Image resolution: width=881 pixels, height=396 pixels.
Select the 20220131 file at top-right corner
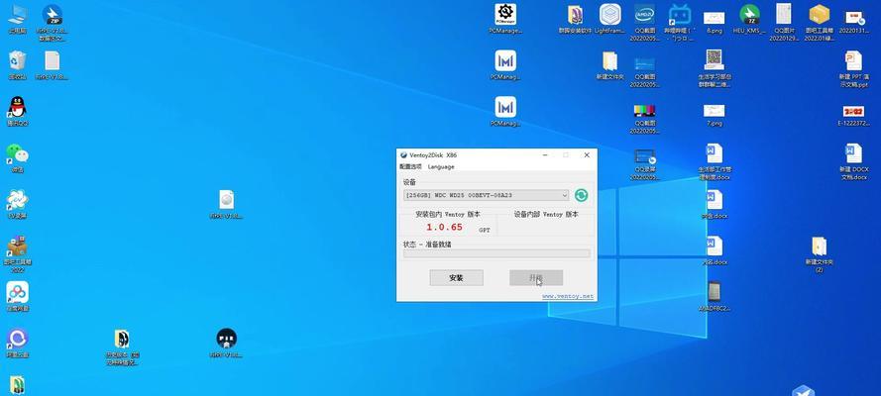[853, 20]
